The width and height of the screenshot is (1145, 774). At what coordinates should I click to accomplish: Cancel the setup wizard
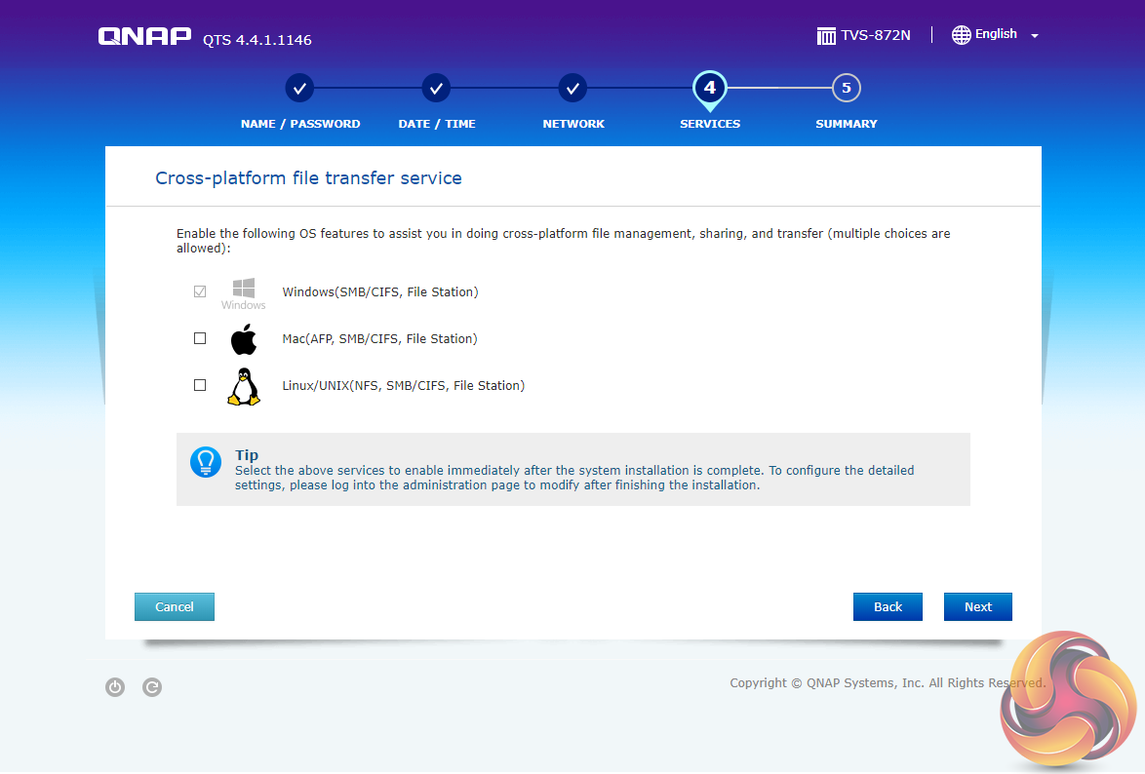coord(175,606)
